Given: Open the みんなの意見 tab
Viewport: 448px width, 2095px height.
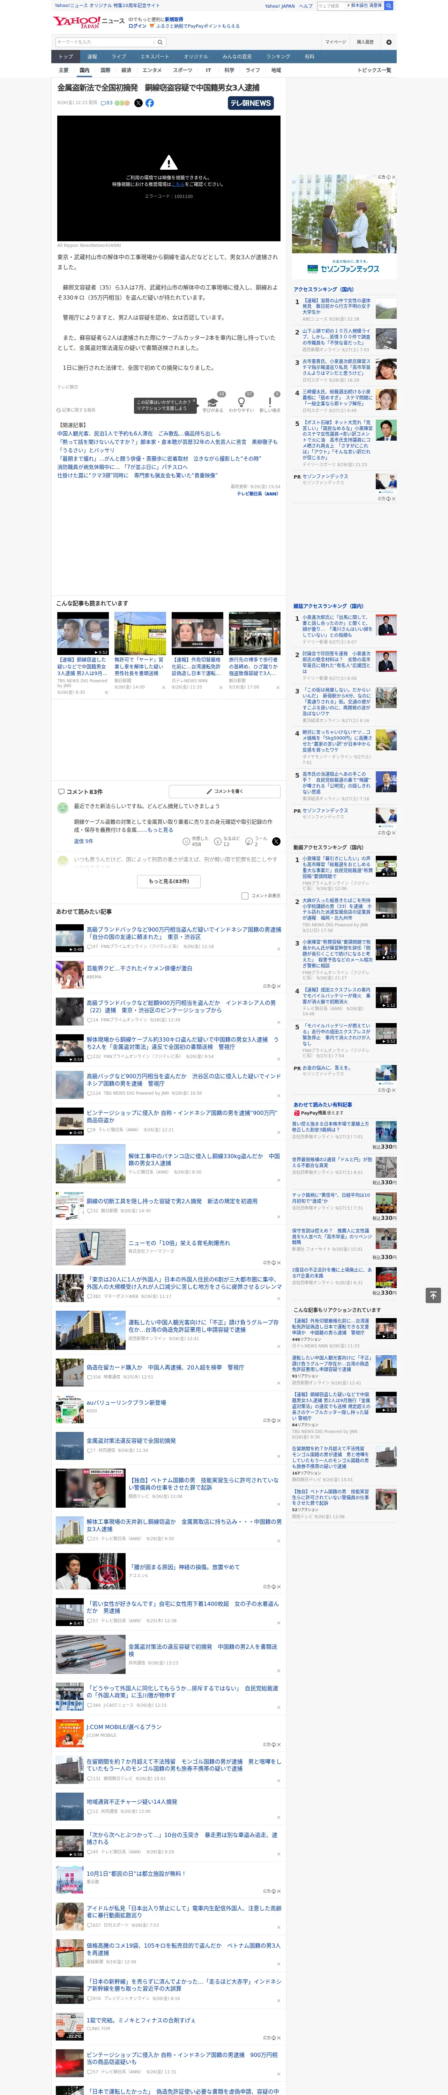Looking at the screenshot, I should (237, 57).
